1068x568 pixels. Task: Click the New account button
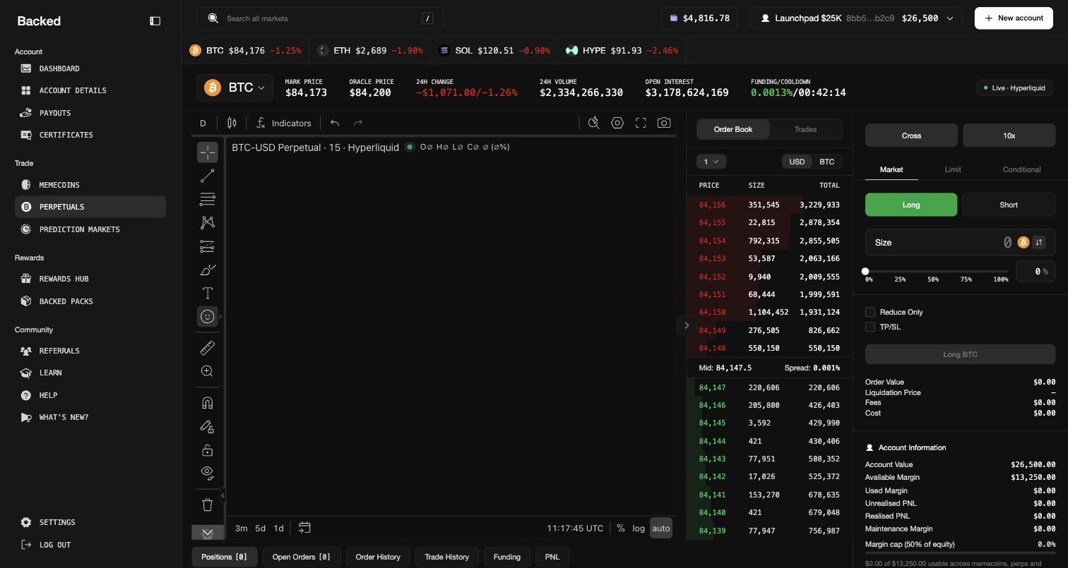tap(1014, 18)
